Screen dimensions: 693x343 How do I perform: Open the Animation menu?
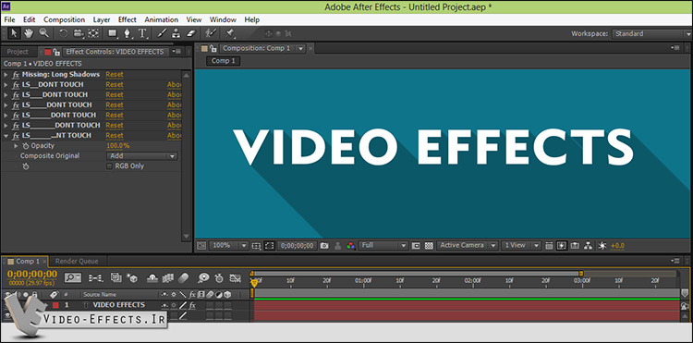click(162, 19)
